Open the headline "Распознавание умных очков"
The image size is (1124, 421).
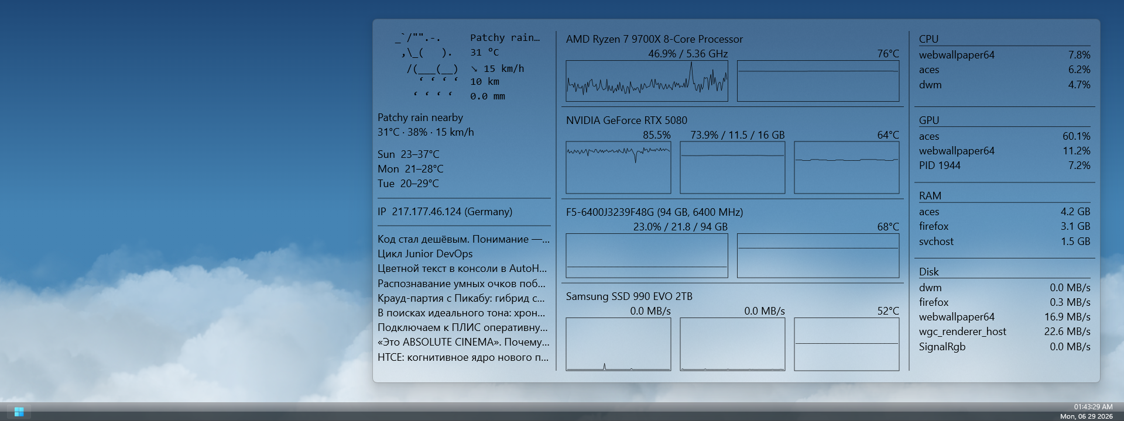(x=462, y=284)
